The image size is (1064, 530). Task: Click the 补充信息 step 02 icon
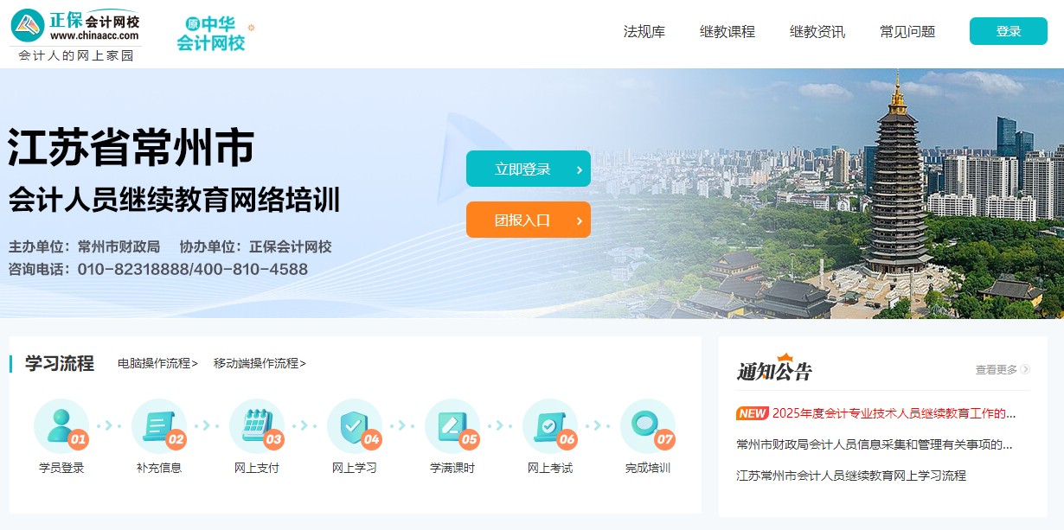click(x=159, y=425)
